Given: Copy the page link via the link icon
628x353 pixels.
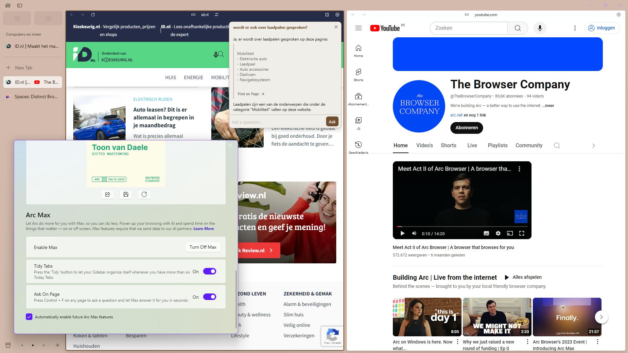Looking at the screenshot, I should click(193, 15).
